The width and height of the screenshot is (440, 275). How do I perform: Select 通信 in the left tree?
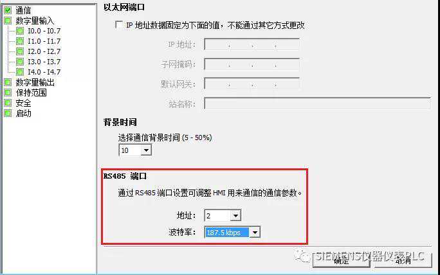(23, 10)
